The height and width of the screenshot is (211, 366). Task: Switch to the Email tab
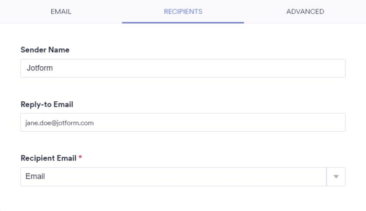click(x=61, y=11)
